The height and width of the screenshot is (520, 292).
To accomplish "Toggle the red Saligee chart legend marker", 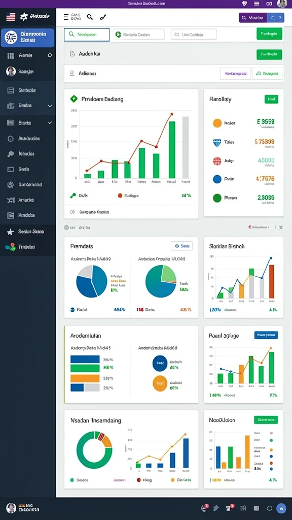I will [120, 196].
